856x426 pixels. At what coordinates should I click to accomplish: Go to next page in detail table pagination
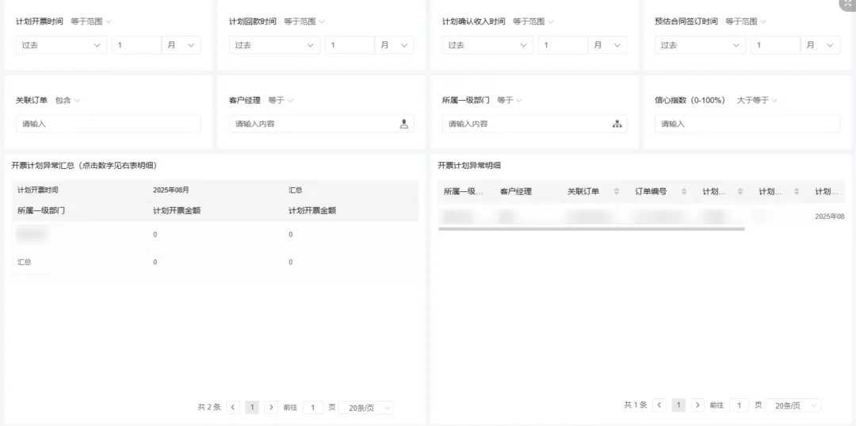[697, 405]
